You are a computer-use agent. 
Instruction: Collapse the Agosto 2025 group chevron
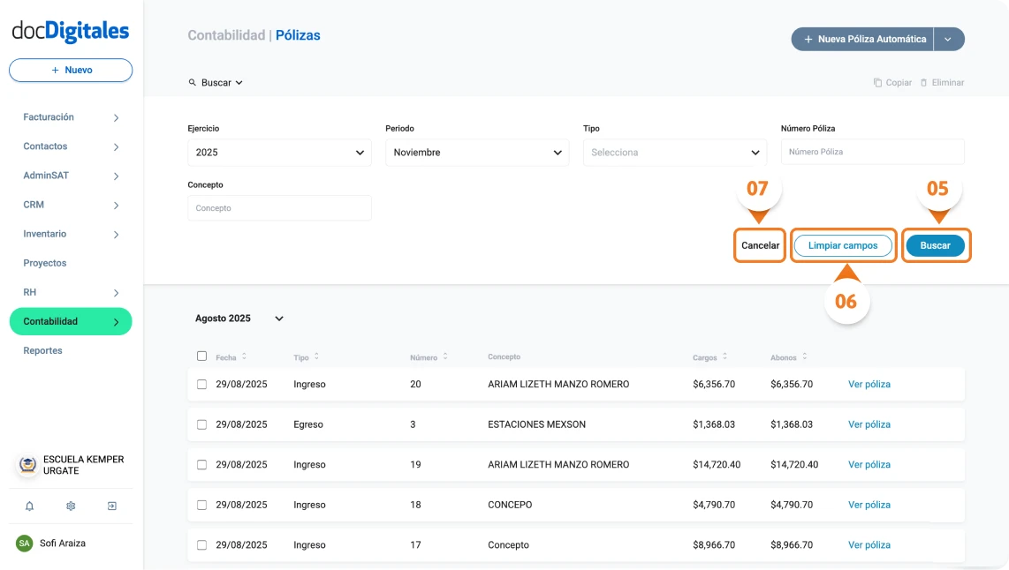[x=279, y=319]
